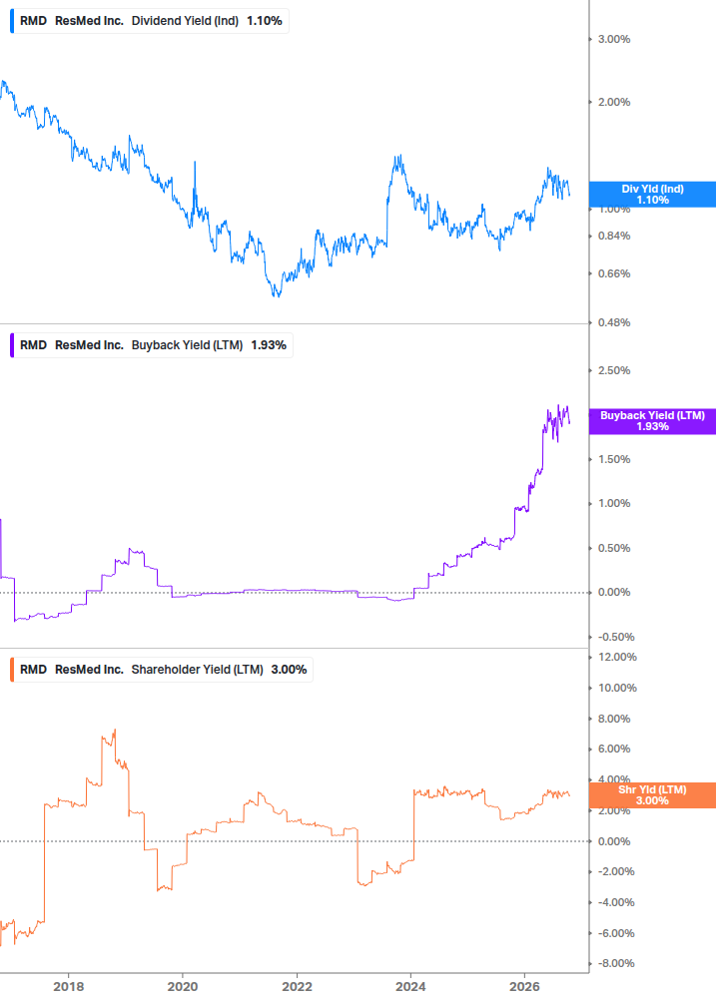Click the 3.00% value in Shareholder Yield legend
Image resolution: width=716 pixels, height=1003 pixels.
click(x=290, y=670)
